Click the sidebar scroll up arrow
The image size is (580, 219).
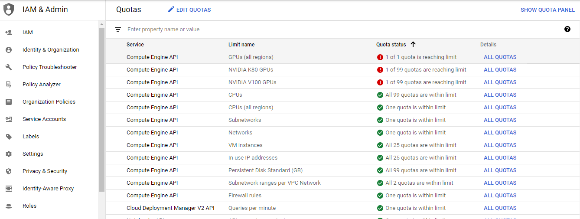coord(101,24)
